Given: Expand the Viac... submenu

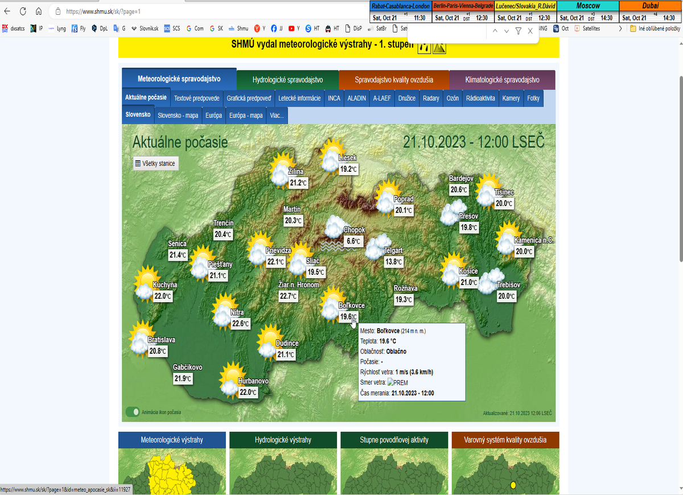Looking at the screenshot, I should pyautogui.click(x=277, y=115).
